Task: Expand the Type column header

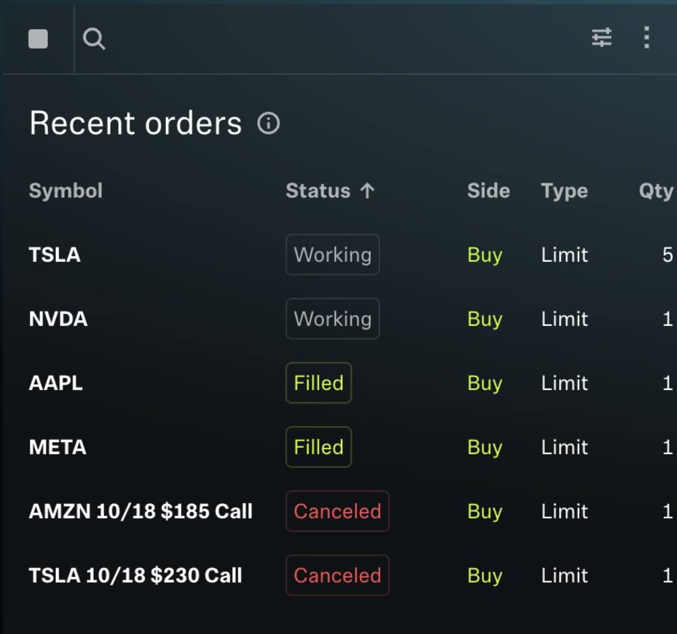Action: 564,190
